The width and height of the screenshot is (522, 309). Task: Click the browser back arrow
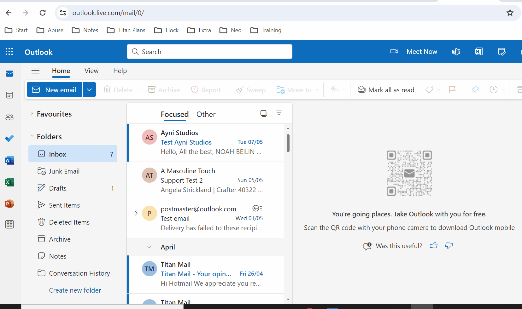(x=9, y=13)
